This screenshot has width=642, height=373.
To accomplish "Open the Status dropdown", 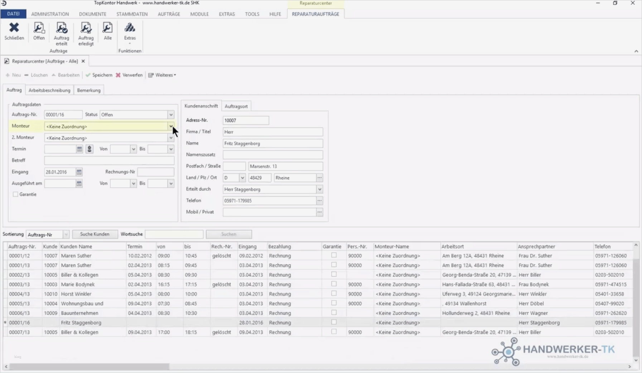I will tap(171, 115).
